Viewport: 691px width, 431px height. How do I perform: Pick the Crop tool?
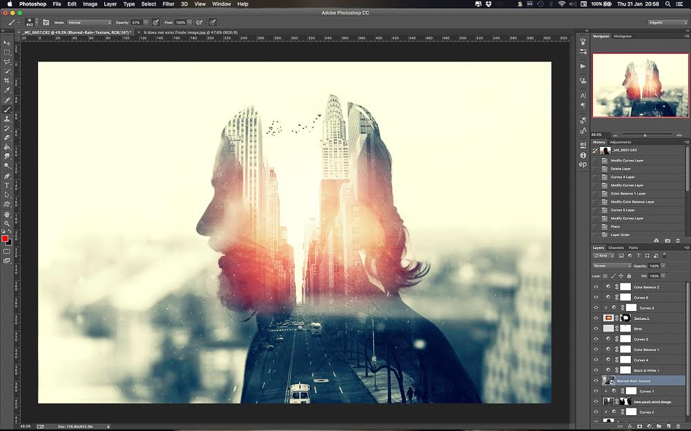8,81
